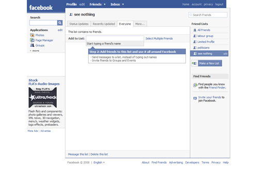Click the logout link
This screenshot has height=194, width=258.
tap(219, 4)
